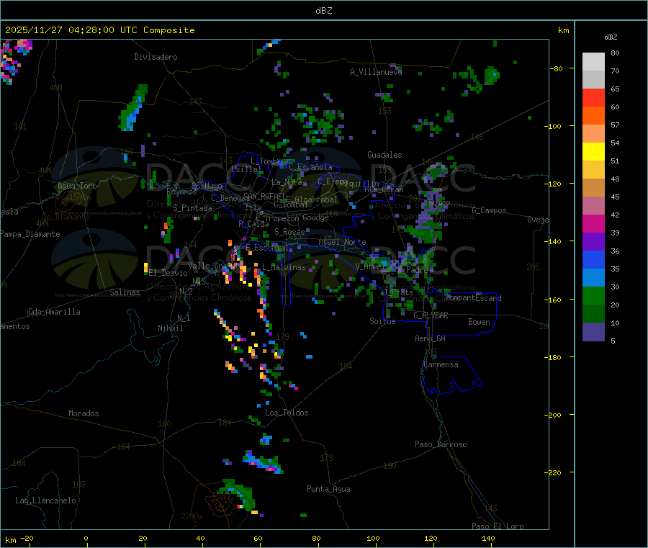This screenshot has width=648, height=548.
Task: Select the light gray 70-80 dBZ swatch
Action: coord(593,62)
